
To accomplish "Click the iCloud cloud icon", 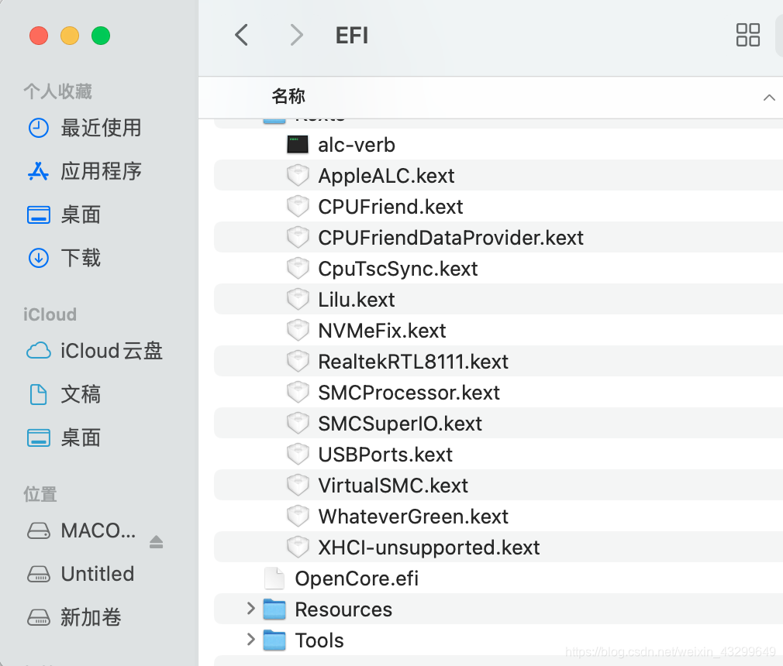I will click(39, 351).
